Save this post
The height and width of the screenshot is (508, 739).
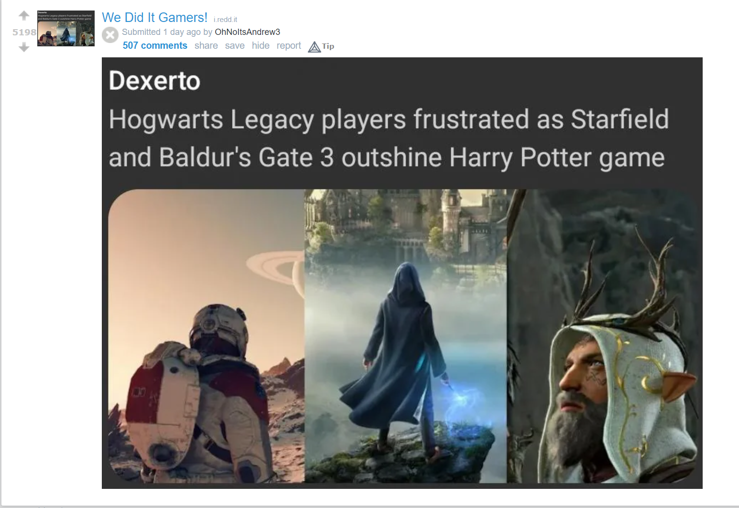(235, 45)
